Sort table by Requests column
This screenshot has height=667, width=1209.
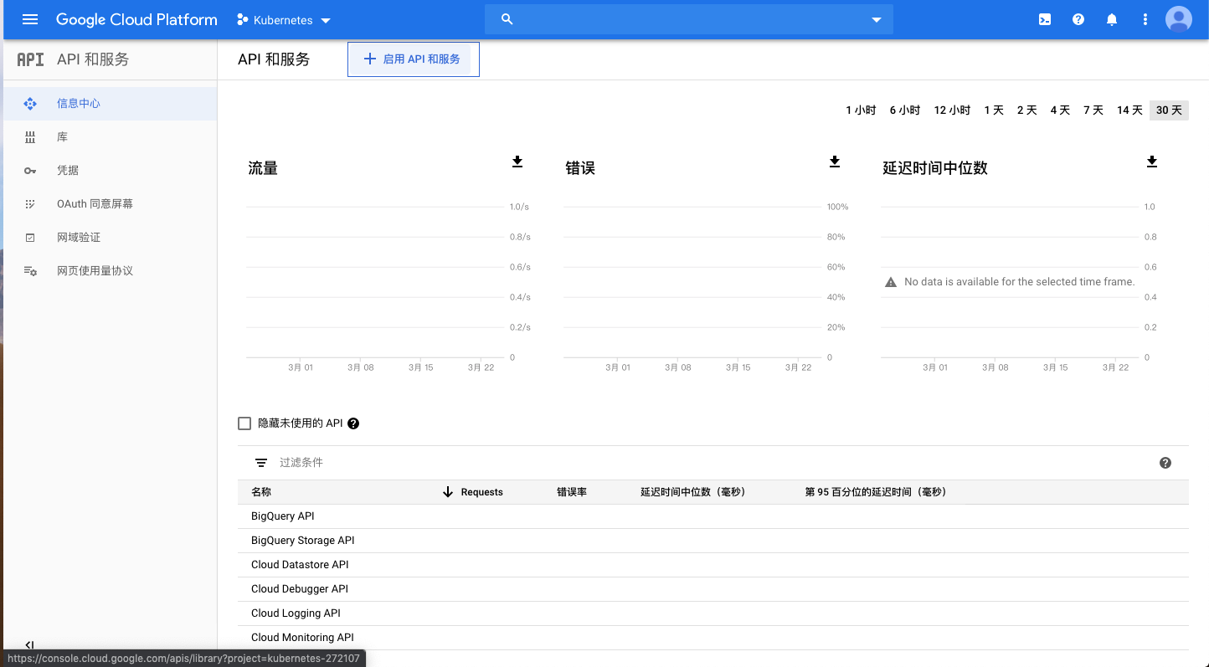point(481,492)
